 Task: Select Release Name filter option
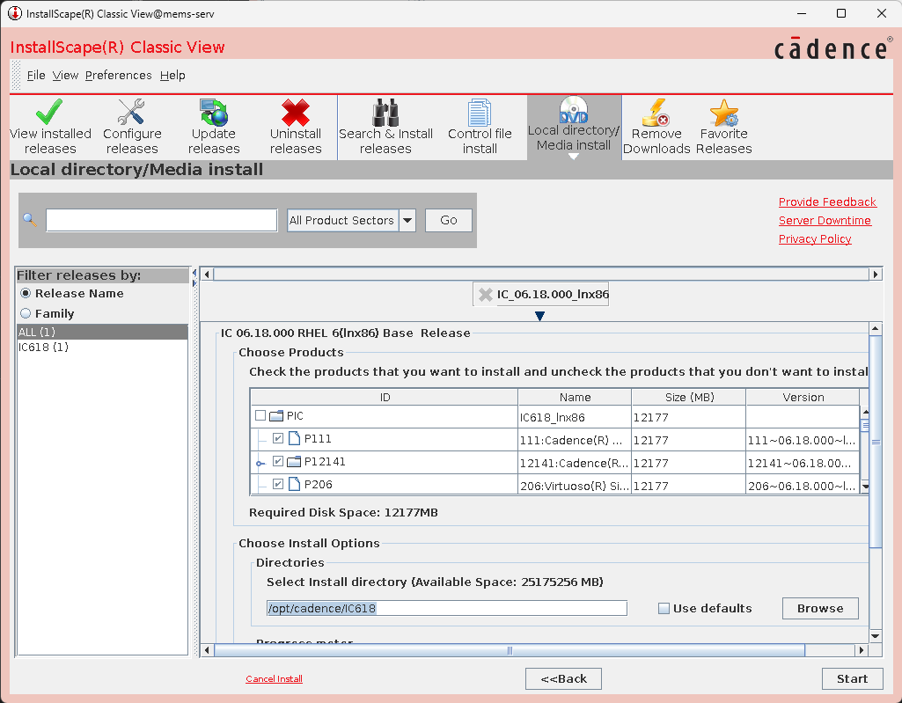[x=26, y=293]
